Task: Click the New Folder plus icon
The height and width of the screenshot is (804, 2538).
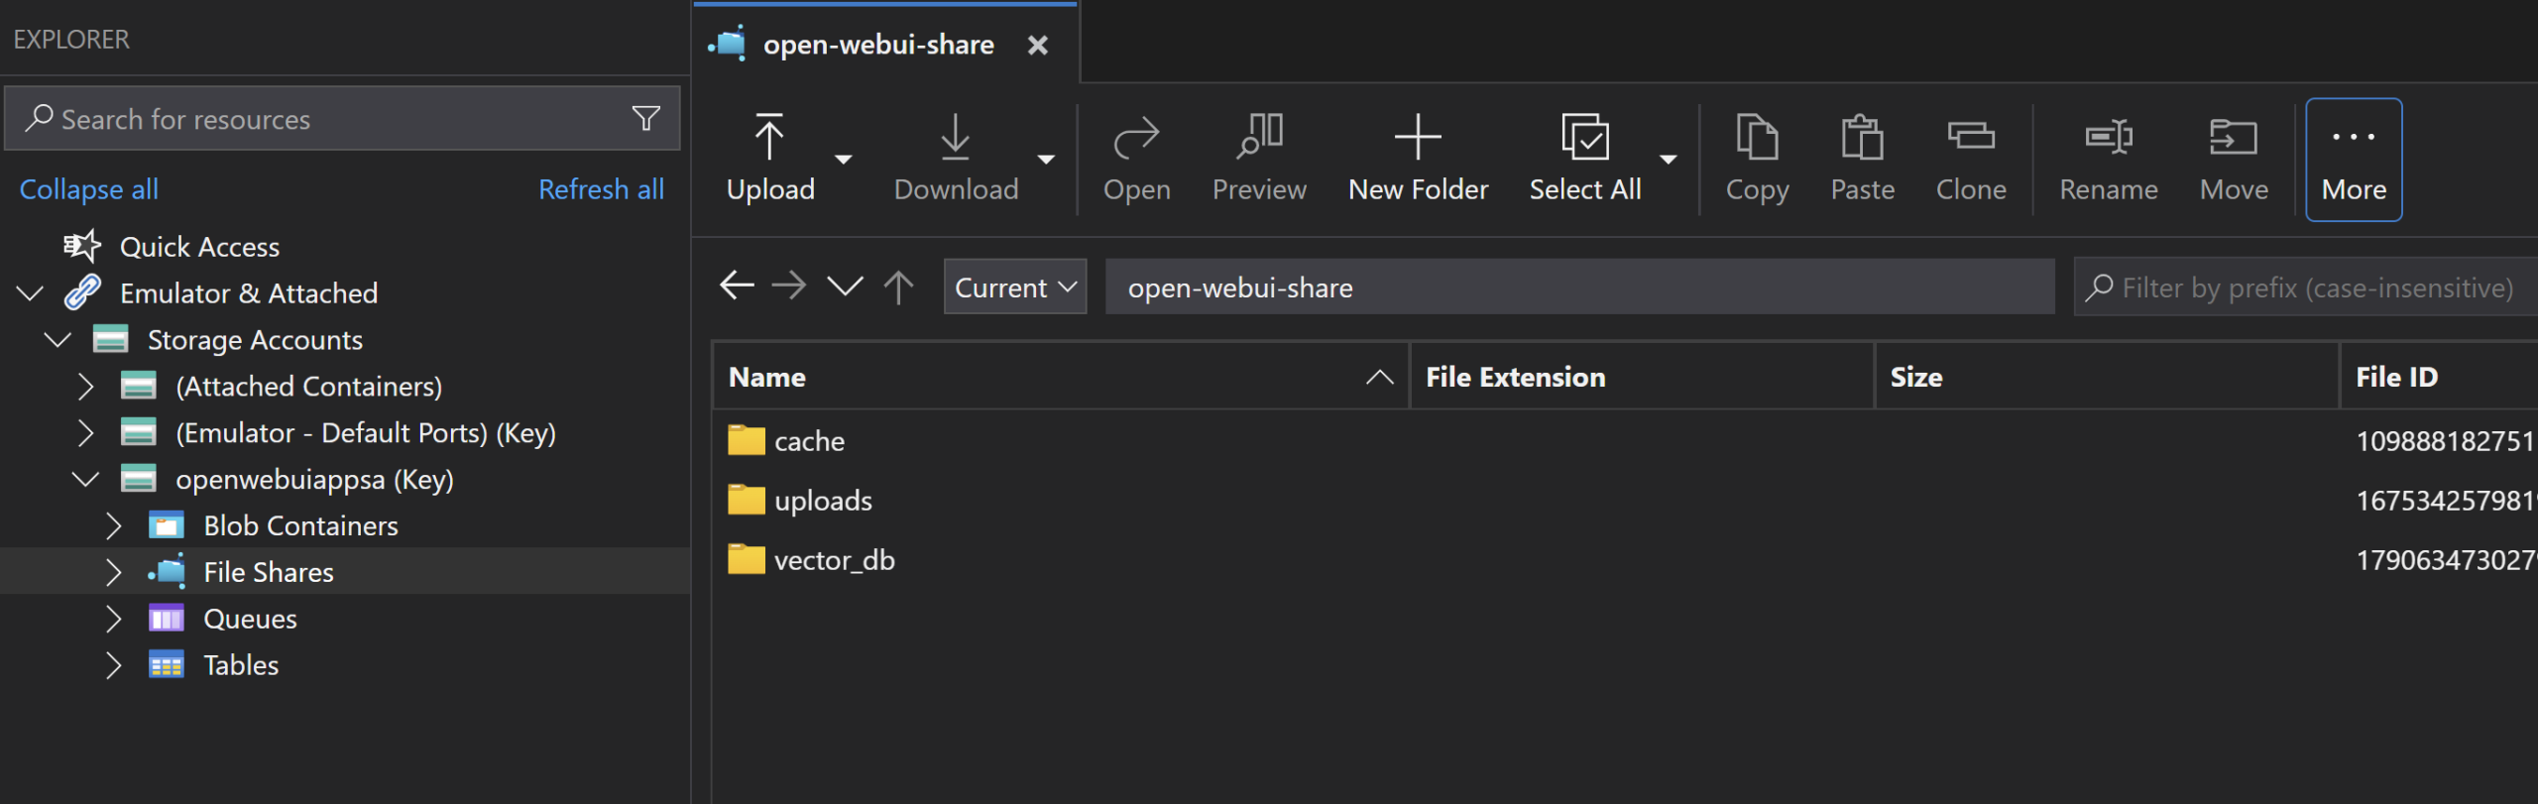Action: (x=1417, y=137)
